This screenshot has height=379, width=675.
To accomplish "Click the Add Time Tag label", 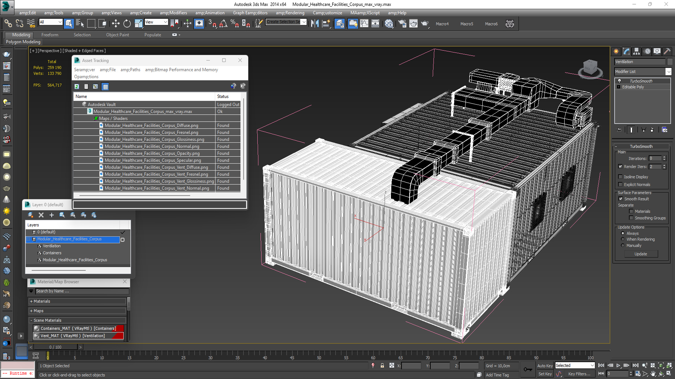I will point(497,375).
